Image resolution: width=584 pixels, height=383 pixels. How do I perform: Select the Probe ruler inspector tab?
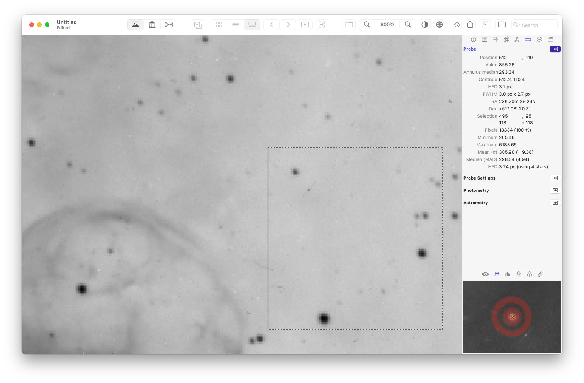tap(528, 39)
